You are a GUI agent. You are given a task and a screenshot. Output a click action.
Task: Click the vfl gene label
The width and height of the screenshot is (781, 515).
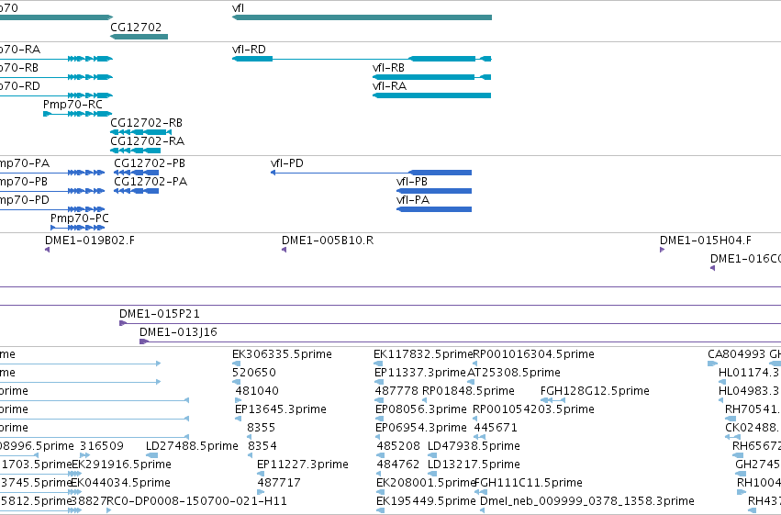point(238,8)
